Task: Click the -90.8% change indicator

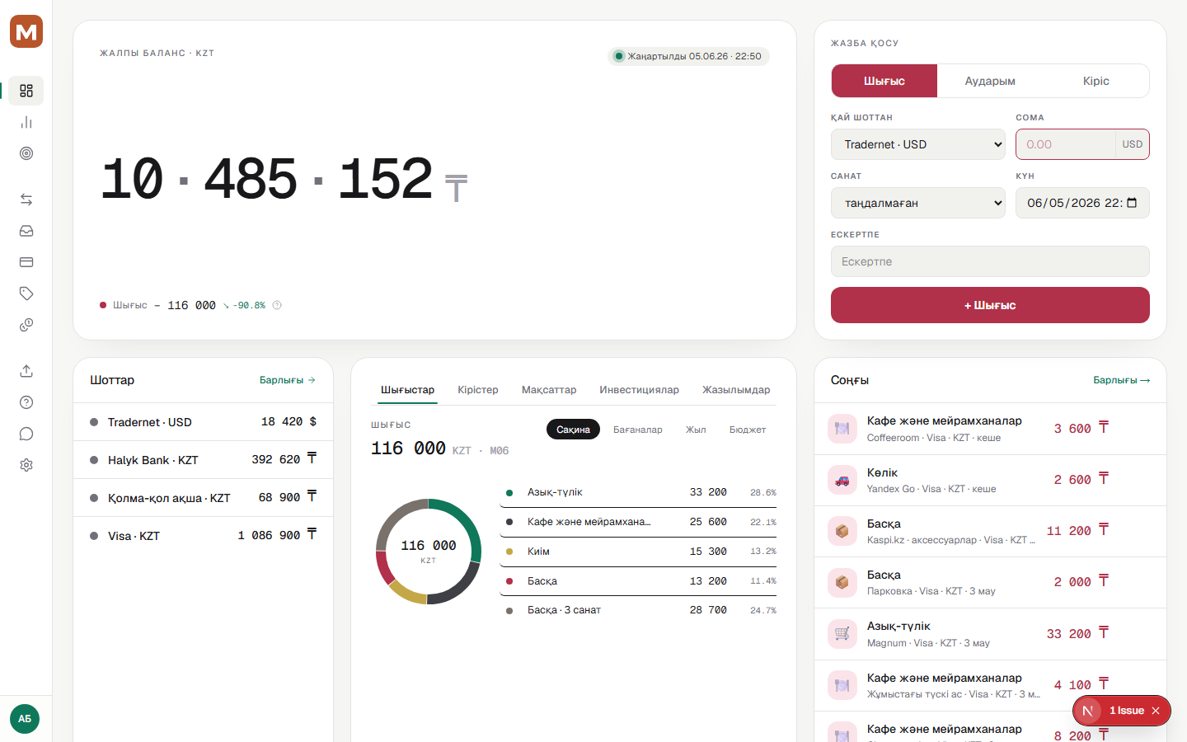Action: (x=244, y=305)
